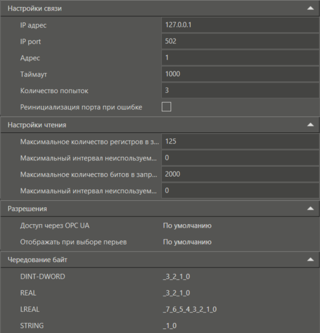The height and width of the screenshot is (333, 320).
Task: Select the IP адрес label
Action: pyautogui.click(x=33, y=25)
